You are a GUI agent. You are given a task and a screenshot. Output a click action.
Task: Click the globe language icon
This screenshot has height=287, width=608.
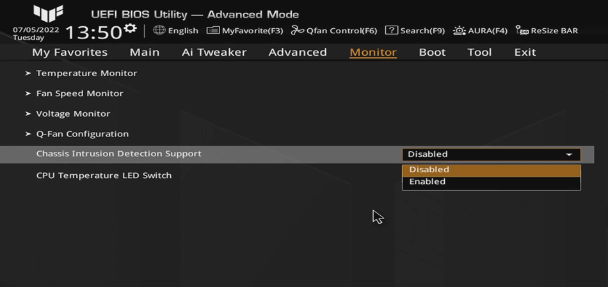pyautogui.click(x=159, y=30)
